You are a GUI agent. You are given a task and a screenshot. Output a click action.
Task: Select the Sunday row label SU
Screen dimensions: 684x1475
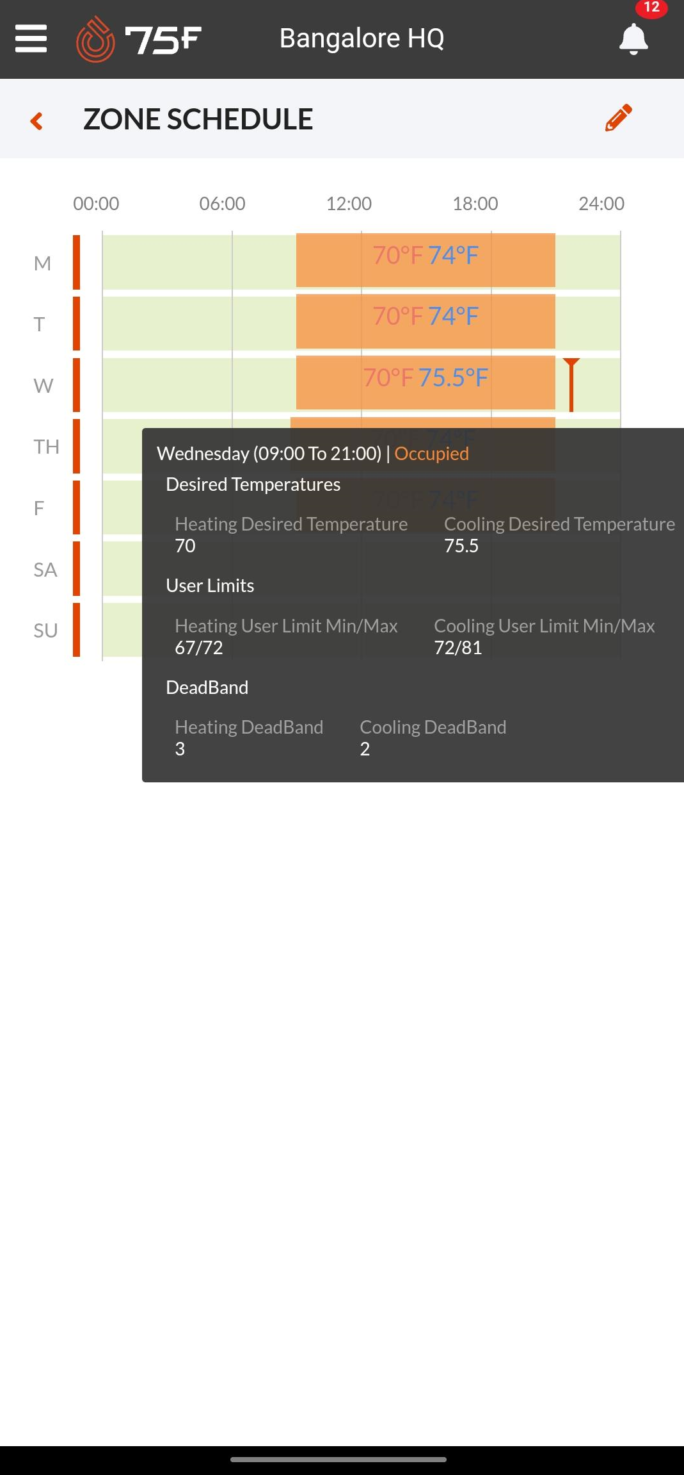tap(45, 630)
